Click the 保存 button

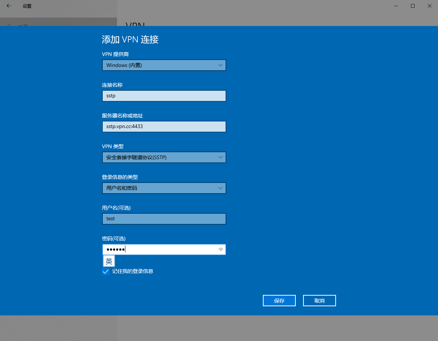click(279, 301)
